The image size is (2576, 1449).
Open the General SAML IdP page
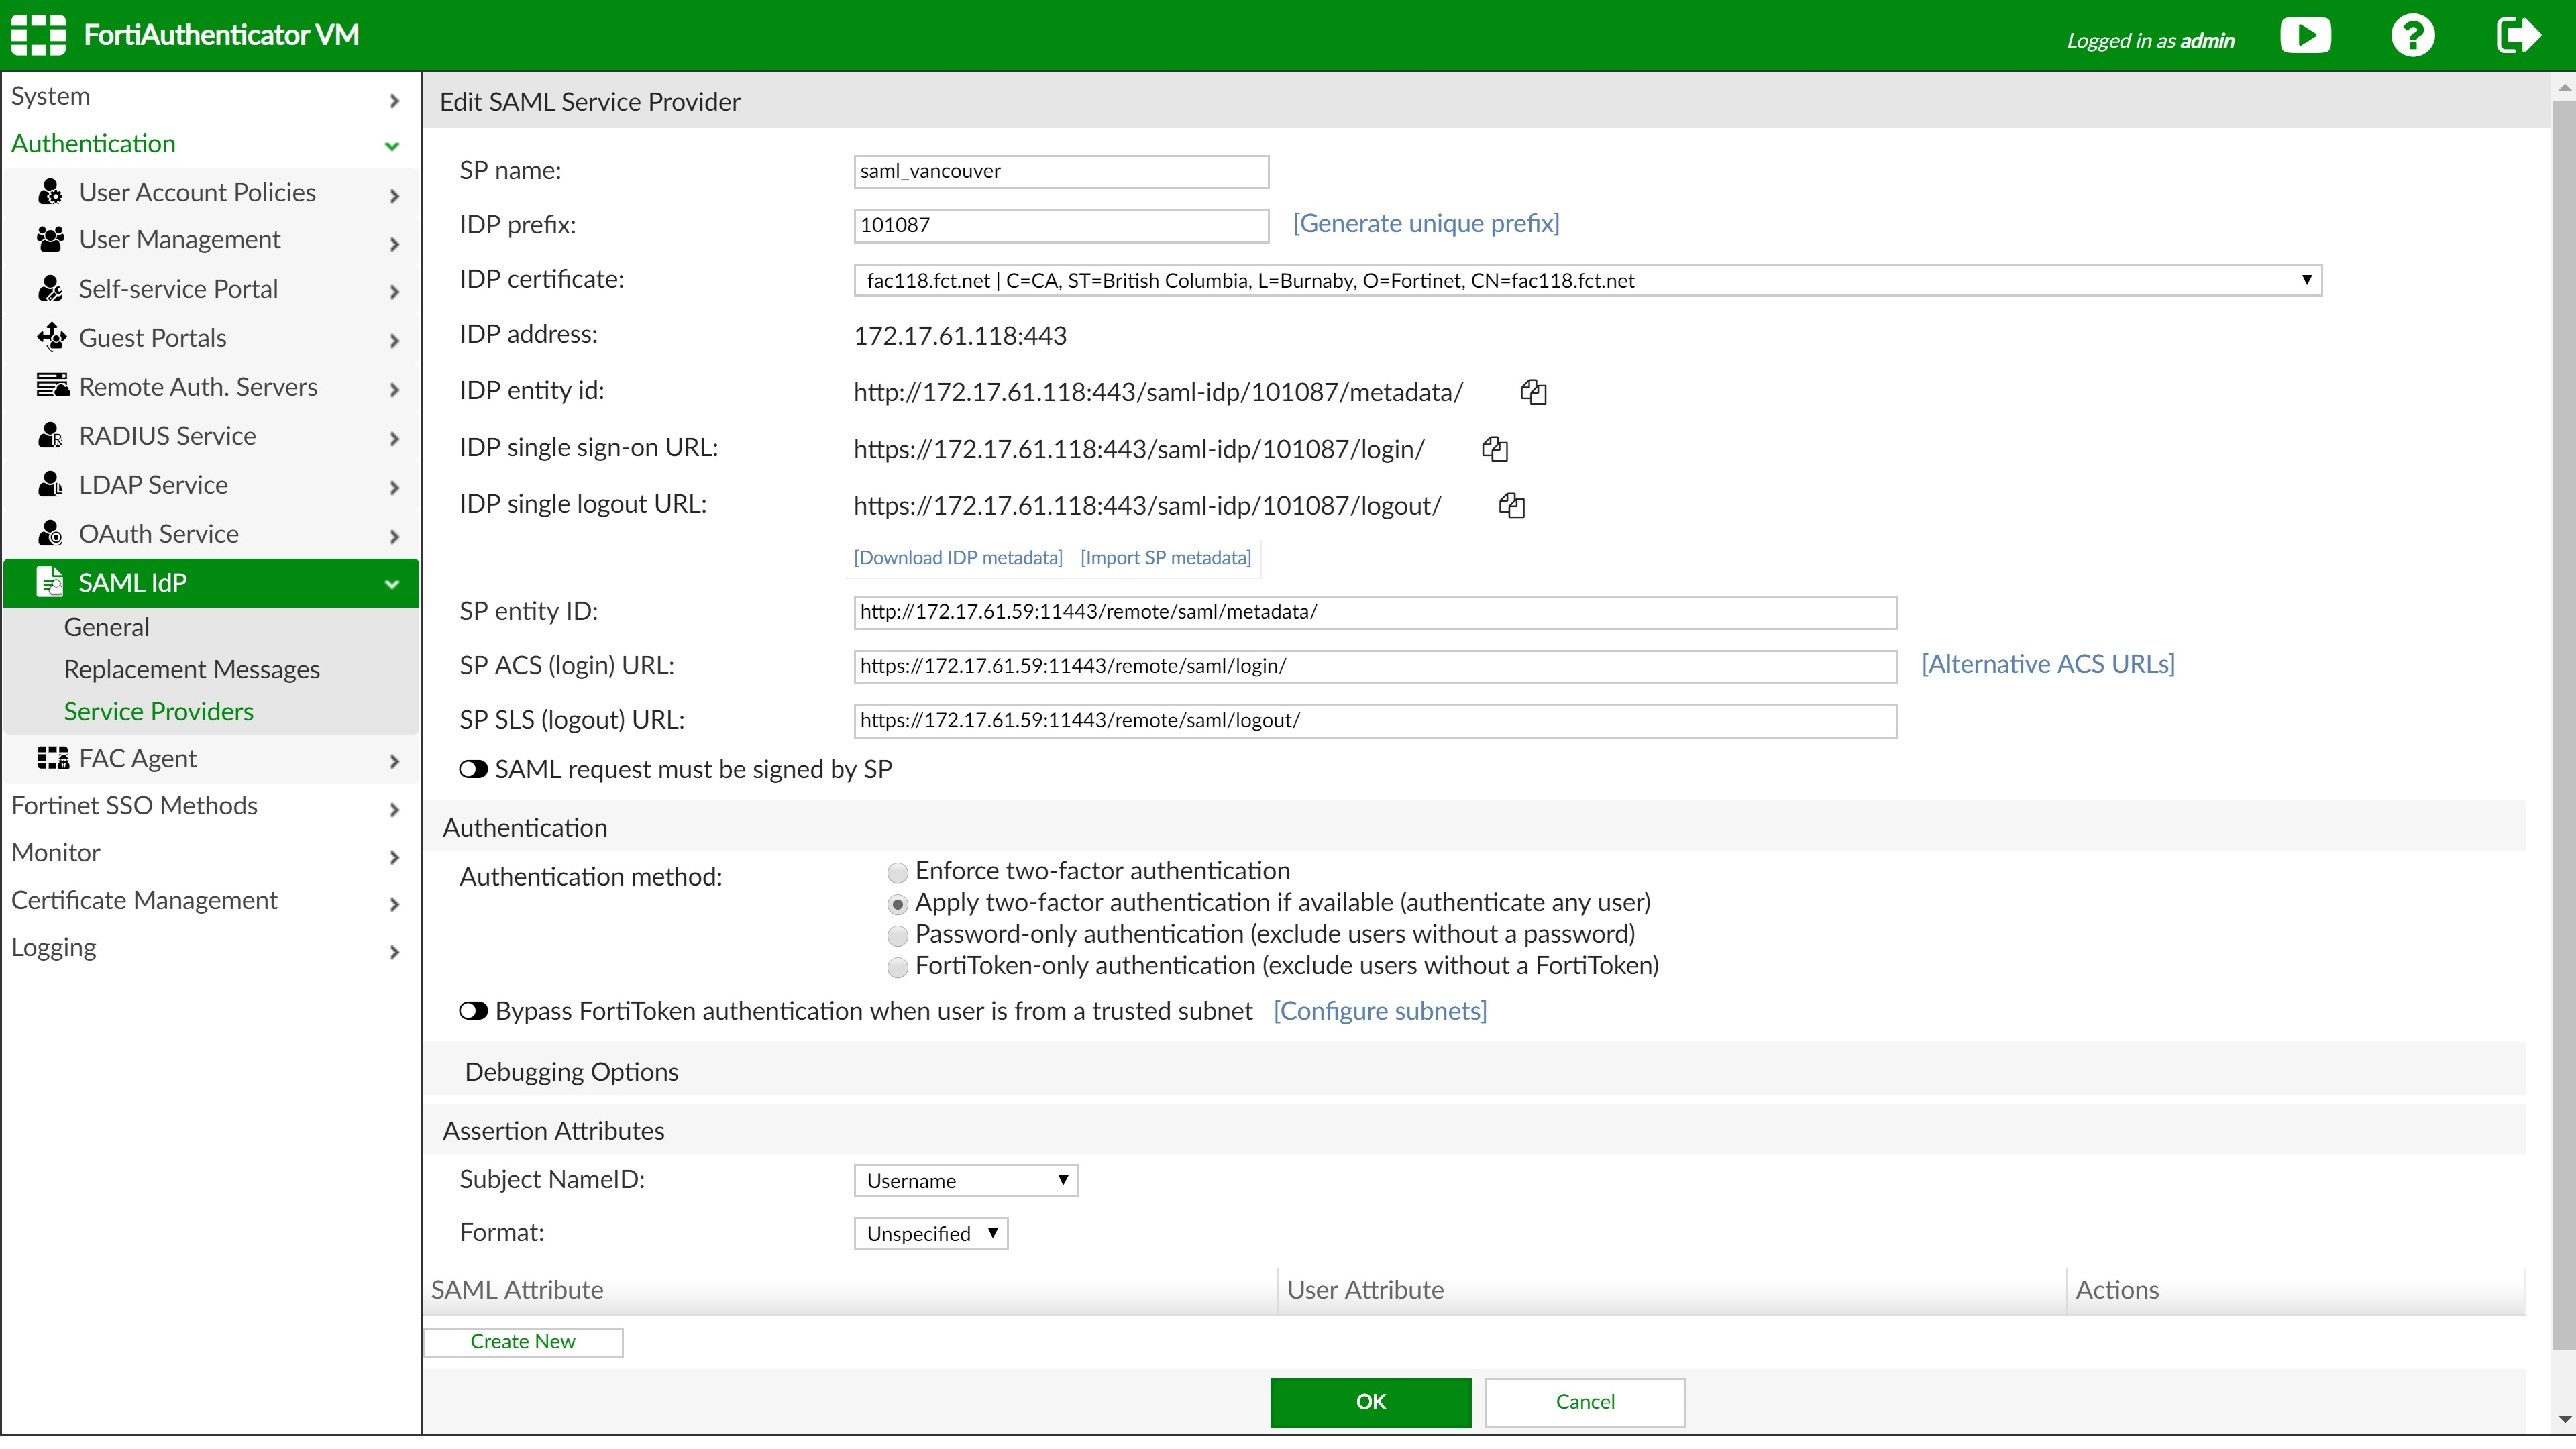[106, 626]
